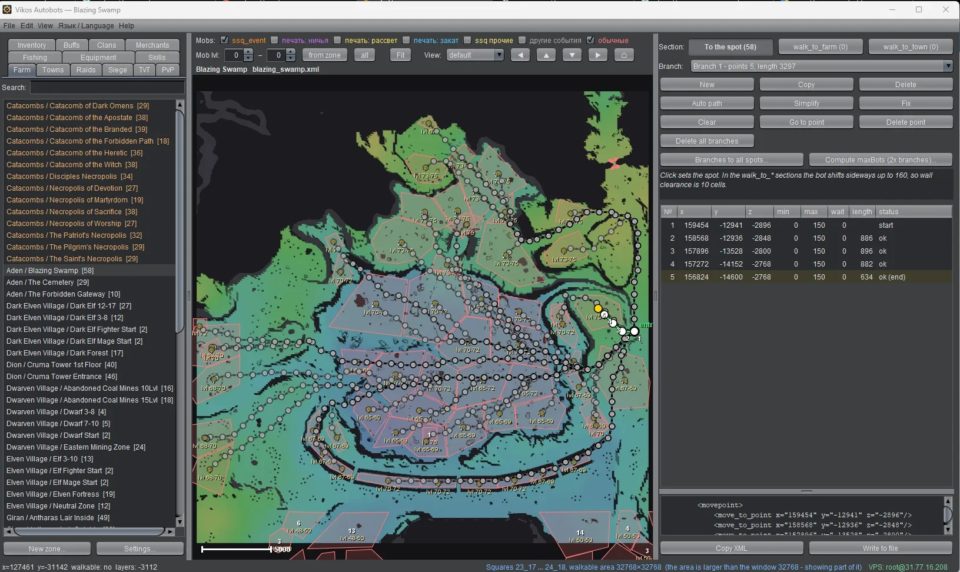Image resolution: width=960 pixels, height=572 pixels.
Task: Click the 'New zone...' button
Action: [47, 549]
